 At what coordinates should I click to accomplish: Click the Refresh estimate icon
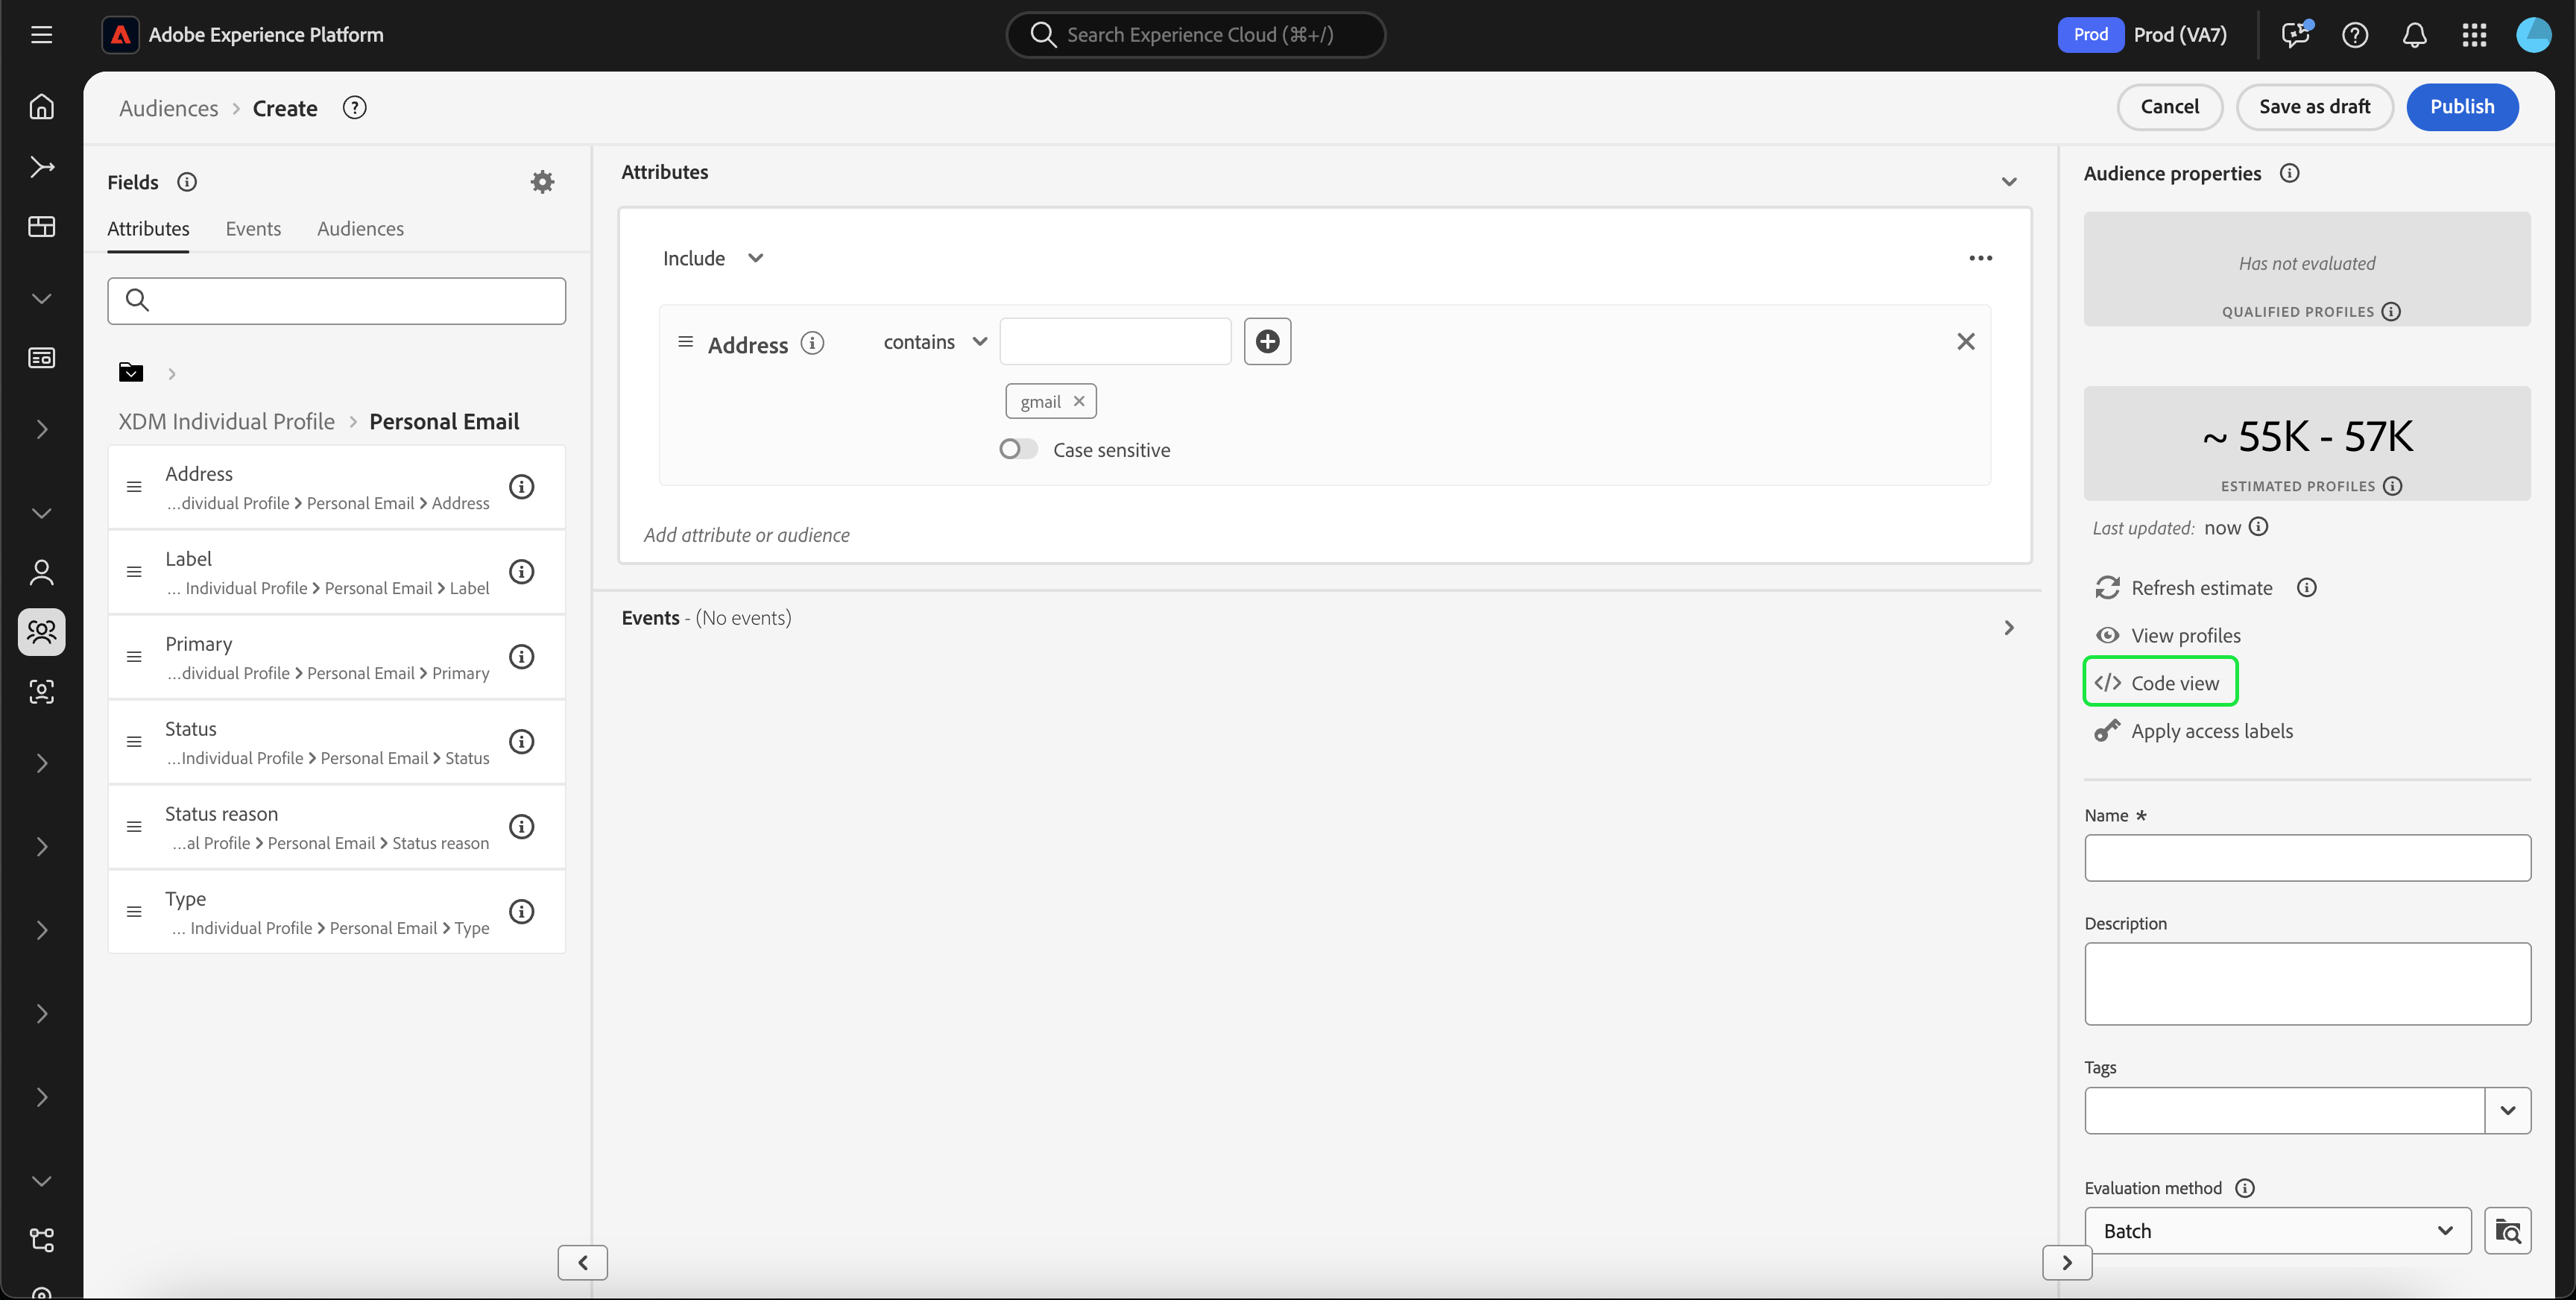(x=2107, y=588)
